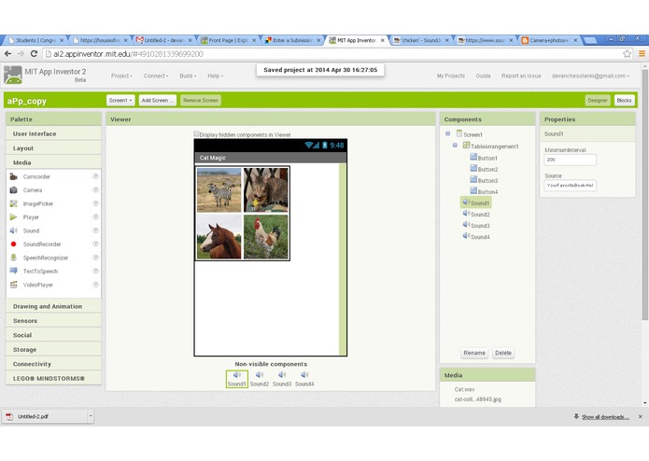
Task: Switch to Blocks editor
Action: pyautogui.click(x=624, y=101)
